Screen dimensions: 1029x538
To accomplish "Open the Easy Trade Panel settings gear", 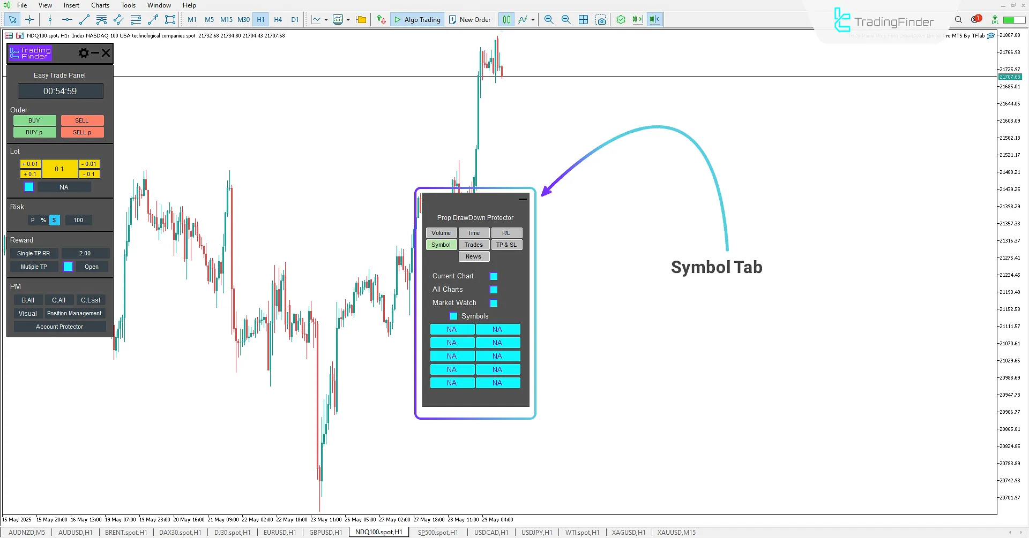I will pyautogui.click(x=84, y=53).
